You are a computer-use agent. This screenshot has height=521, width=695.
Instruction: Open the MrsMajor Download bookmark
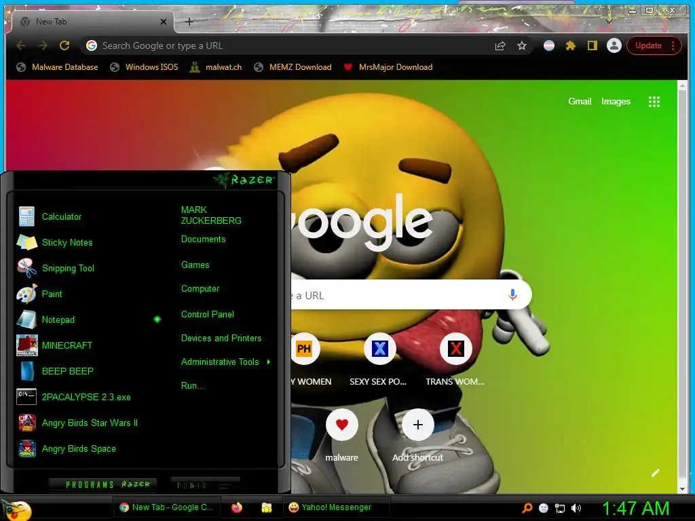(388, 67)
